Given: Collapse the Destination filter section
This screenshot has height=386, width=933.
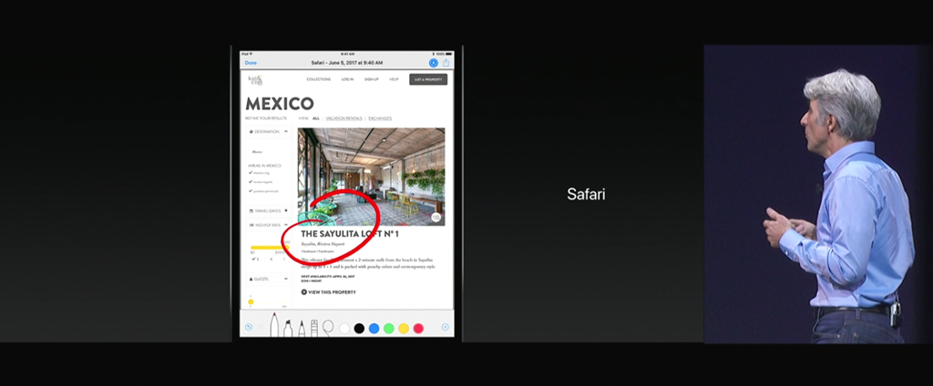Looking at the screenshot, I should pos(285,131).
